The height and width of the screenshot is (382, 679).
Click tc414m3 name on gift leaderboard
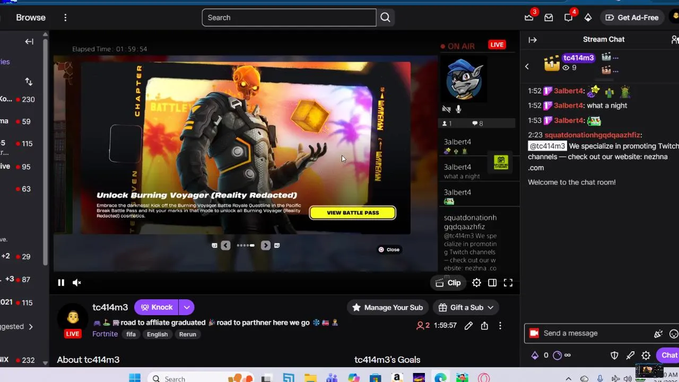578,58
